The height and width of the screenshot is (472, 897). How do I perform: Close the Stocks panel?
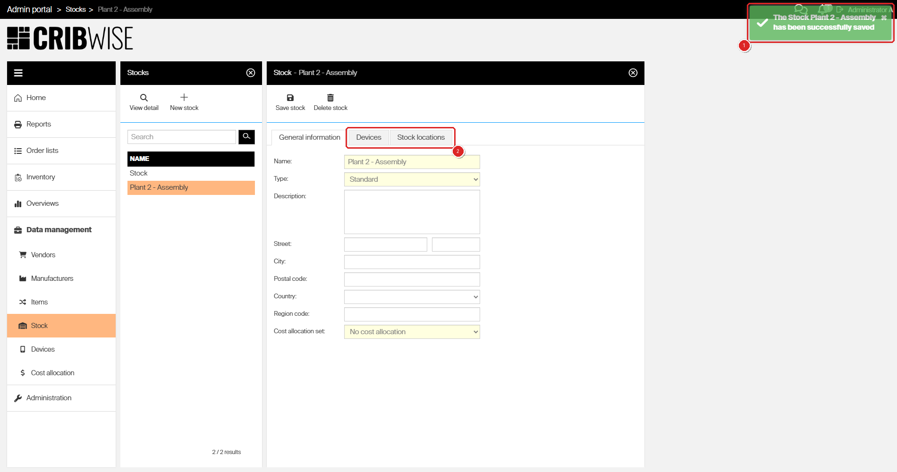pyautogui.click(x=251, y=73)
